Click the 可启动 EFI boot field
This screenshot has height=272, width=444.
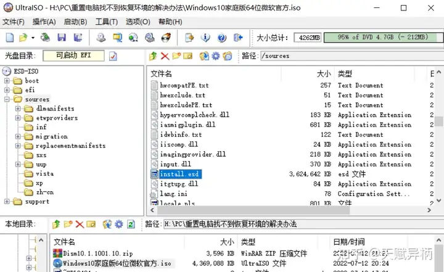tap(73, 56)
